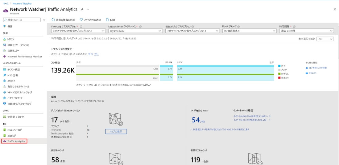Viewport: 339px width, 165px height.
Task: Open the リソース グループ dropdown
Action: 250,31
